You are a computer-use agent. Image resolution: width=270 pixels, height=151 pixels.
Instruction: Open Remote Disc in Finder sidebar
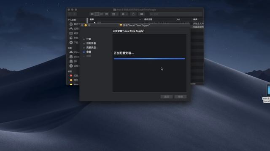pyautogui.click(x=74, y=66)
